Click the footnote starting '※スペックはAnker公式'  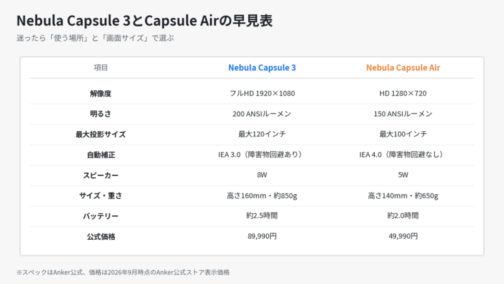[123, 273]
